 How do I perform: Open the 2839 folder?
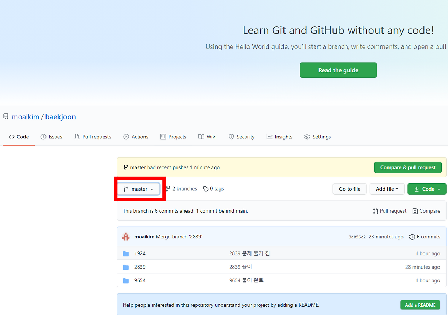pos(140,267)
